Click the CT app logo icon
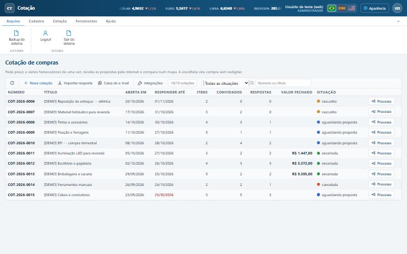The image size is (407, 254). tap(10, 8)
